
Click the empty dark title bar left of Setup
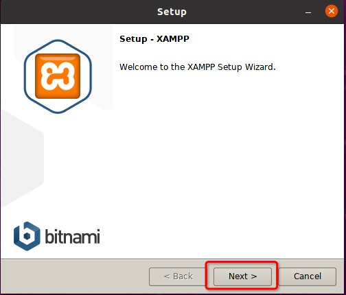pos(78,12)
